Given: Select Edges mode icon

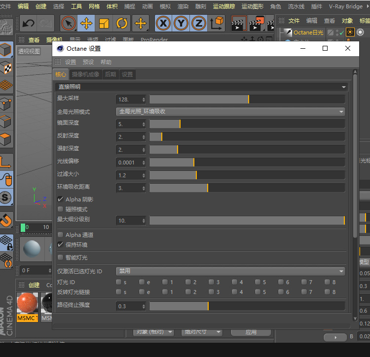Looking at the screenshot, I should pos(6,122).
